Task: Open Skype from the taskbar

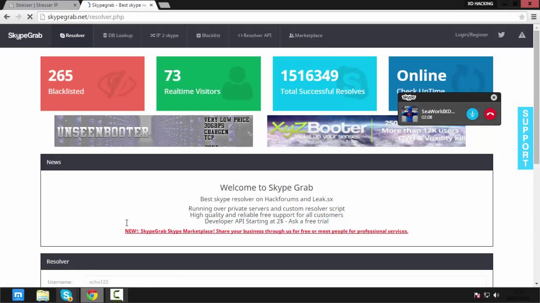Action: click(67, 295)
